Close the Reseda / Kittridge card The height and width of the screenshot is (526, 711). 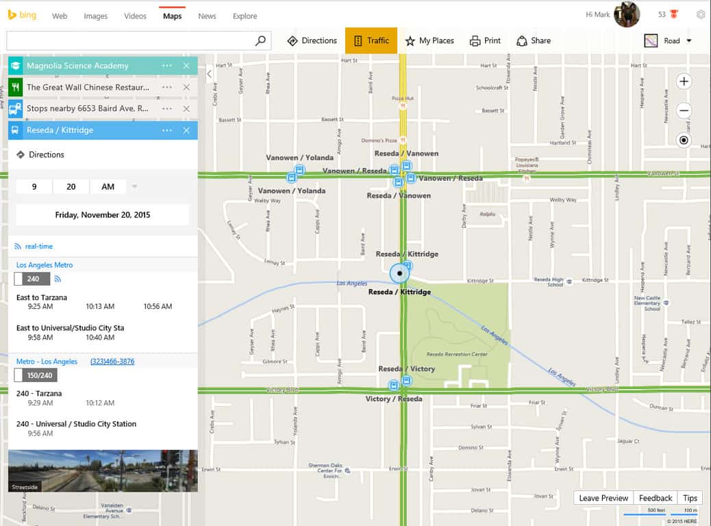pyautogui.click(x=186, y=130)
